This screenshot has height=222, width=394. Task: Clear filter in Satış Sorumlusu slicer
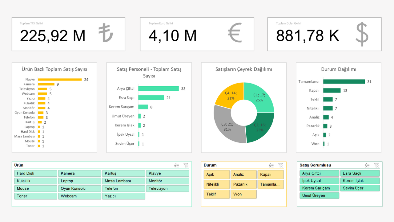click(x=376, y=165)
